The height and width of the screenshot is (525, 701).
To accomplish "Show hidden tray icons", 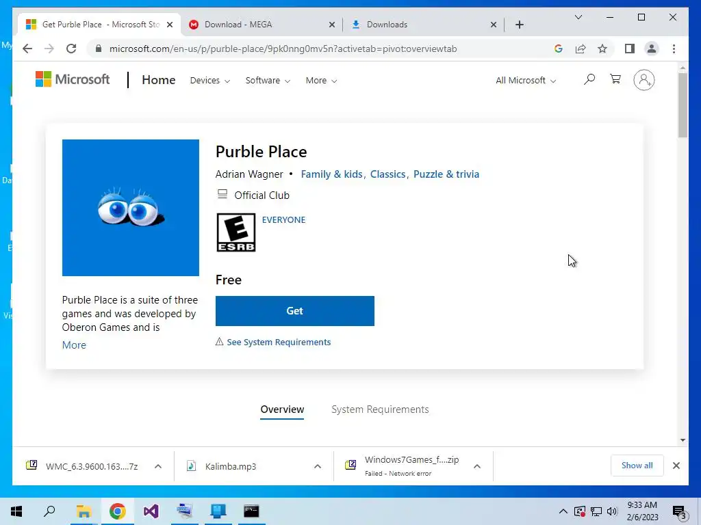I will (563, 511).
